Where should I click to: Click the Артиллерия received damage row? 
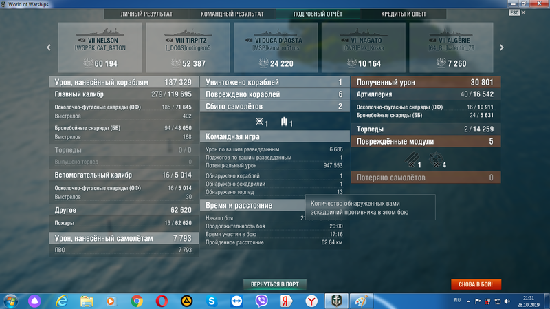(x=426, y=94)
